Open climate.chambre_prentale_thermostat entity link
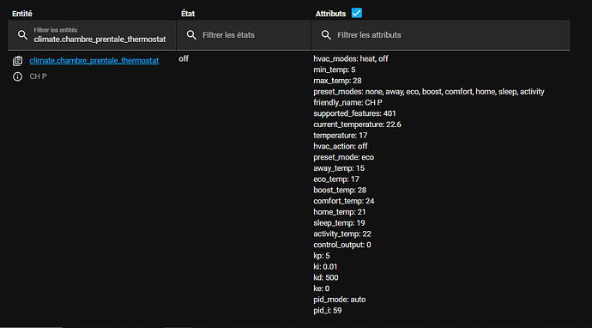 click(94, 60)
